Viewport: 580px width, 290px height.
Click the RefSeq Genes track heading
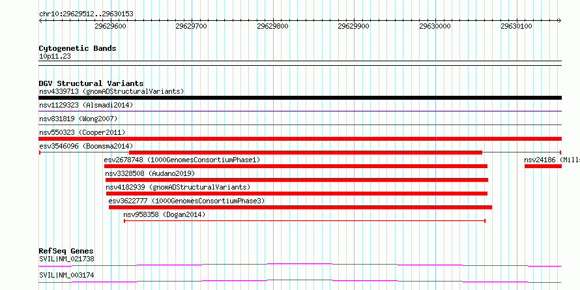click(66, 252)
